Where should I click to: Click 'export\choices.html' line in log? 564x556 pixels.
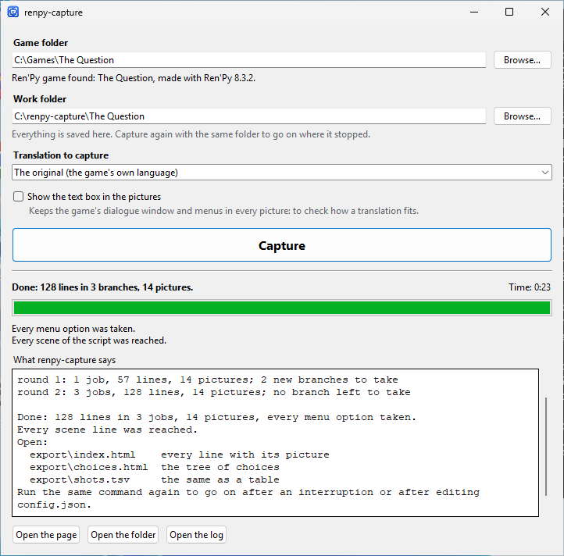[x=155, y=467]
